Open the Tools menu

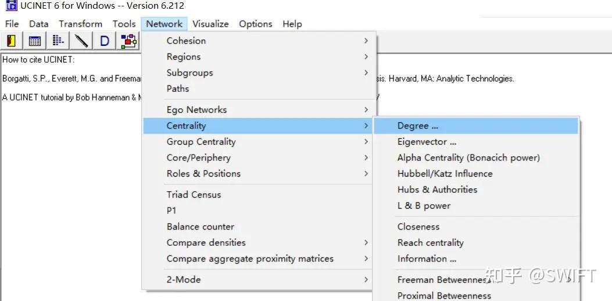[x=124, y=24]
